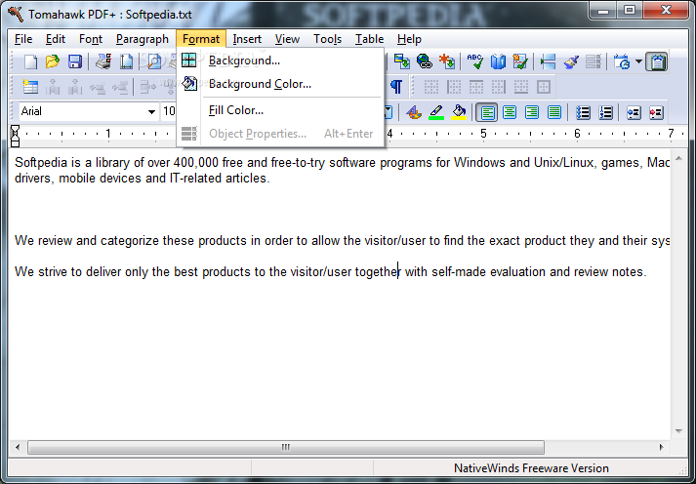Pick the green text highlight color tool
Image resolution: width=696 pixels, height=484 pixels.
tap(436, 112)
